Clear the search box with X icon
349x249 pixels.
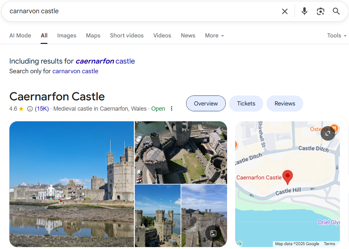point(284,12)
